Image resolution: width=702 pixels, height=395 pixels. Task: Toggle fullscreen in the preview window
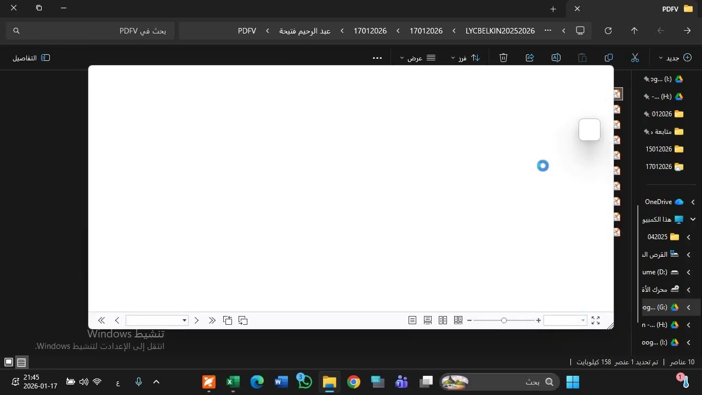pos(596,320)
